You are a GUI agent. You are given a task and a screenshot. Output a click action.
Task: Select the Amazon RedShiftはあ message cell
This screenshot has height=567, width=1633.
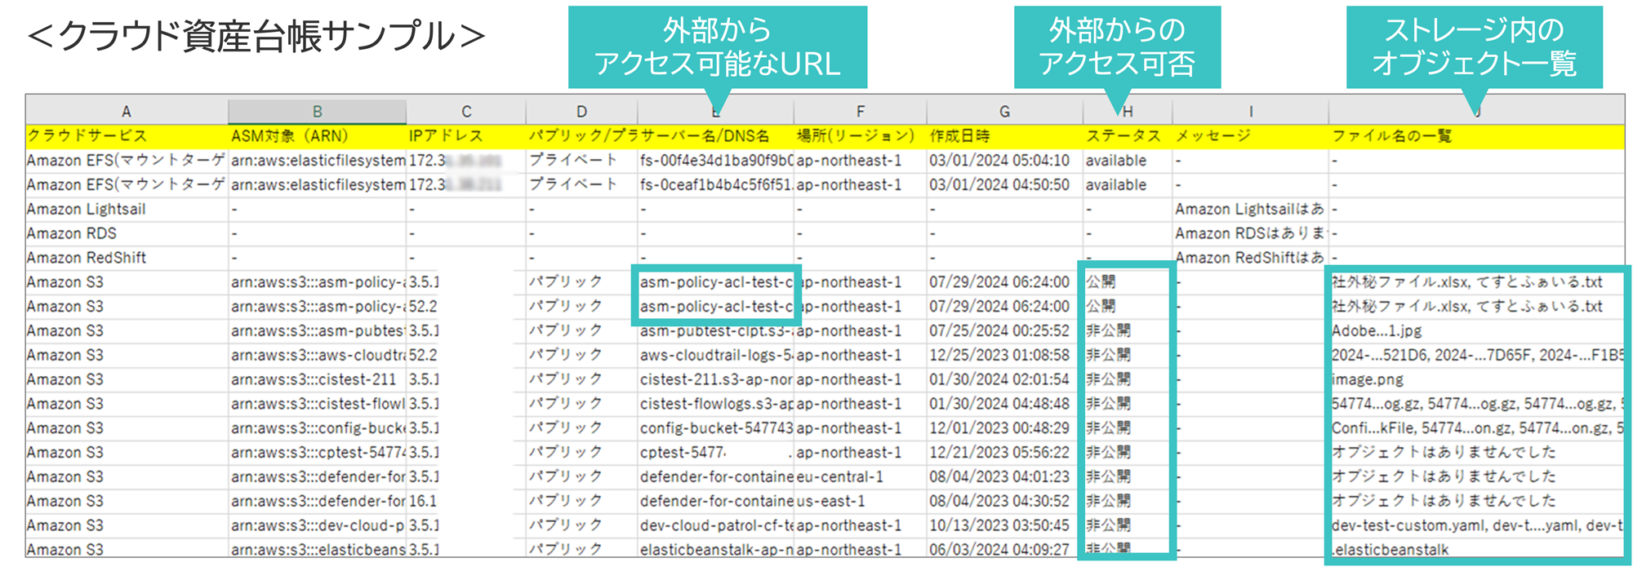coord(1251,258)
